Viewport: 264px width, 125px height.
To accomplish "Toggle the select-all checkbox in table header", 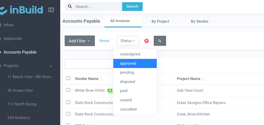I will point(68,78).
